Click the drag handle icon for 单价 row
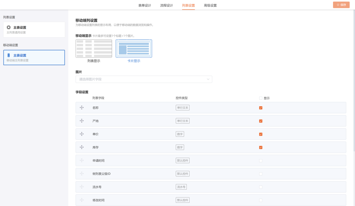The image size is (355, 206). click(x=82, y=134)
